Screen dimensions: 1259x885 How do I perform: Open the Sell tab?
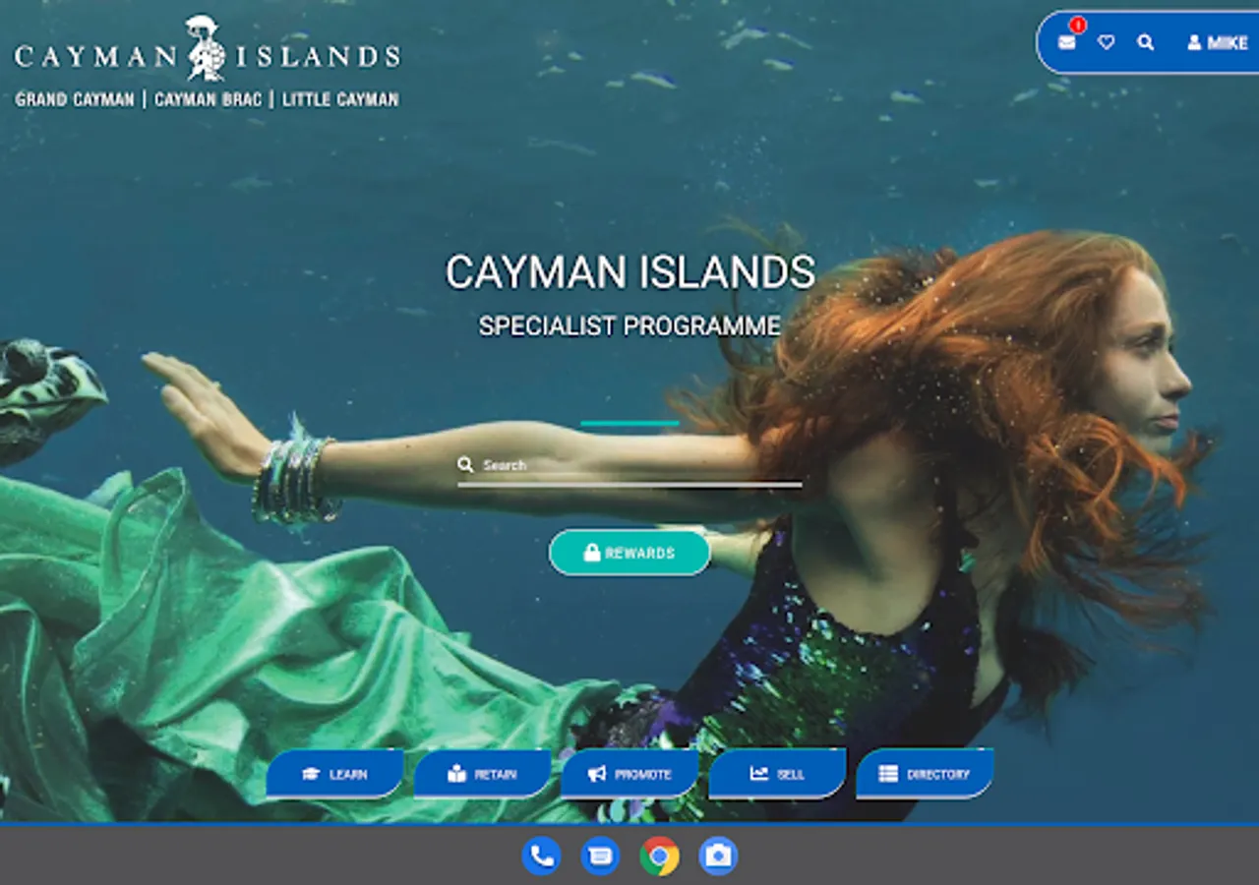(x=777, y=774)
